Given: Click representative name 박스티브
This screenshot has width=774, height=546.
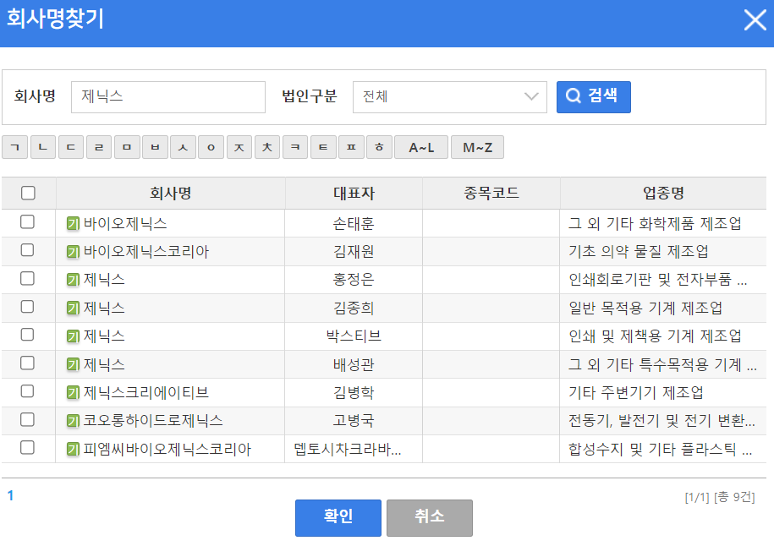Looking at the screenshot, I should [x=354, y=336].
